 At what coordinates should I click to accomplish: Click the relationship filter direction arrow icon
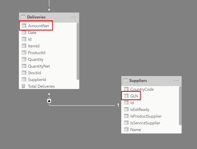coord(49,101)
